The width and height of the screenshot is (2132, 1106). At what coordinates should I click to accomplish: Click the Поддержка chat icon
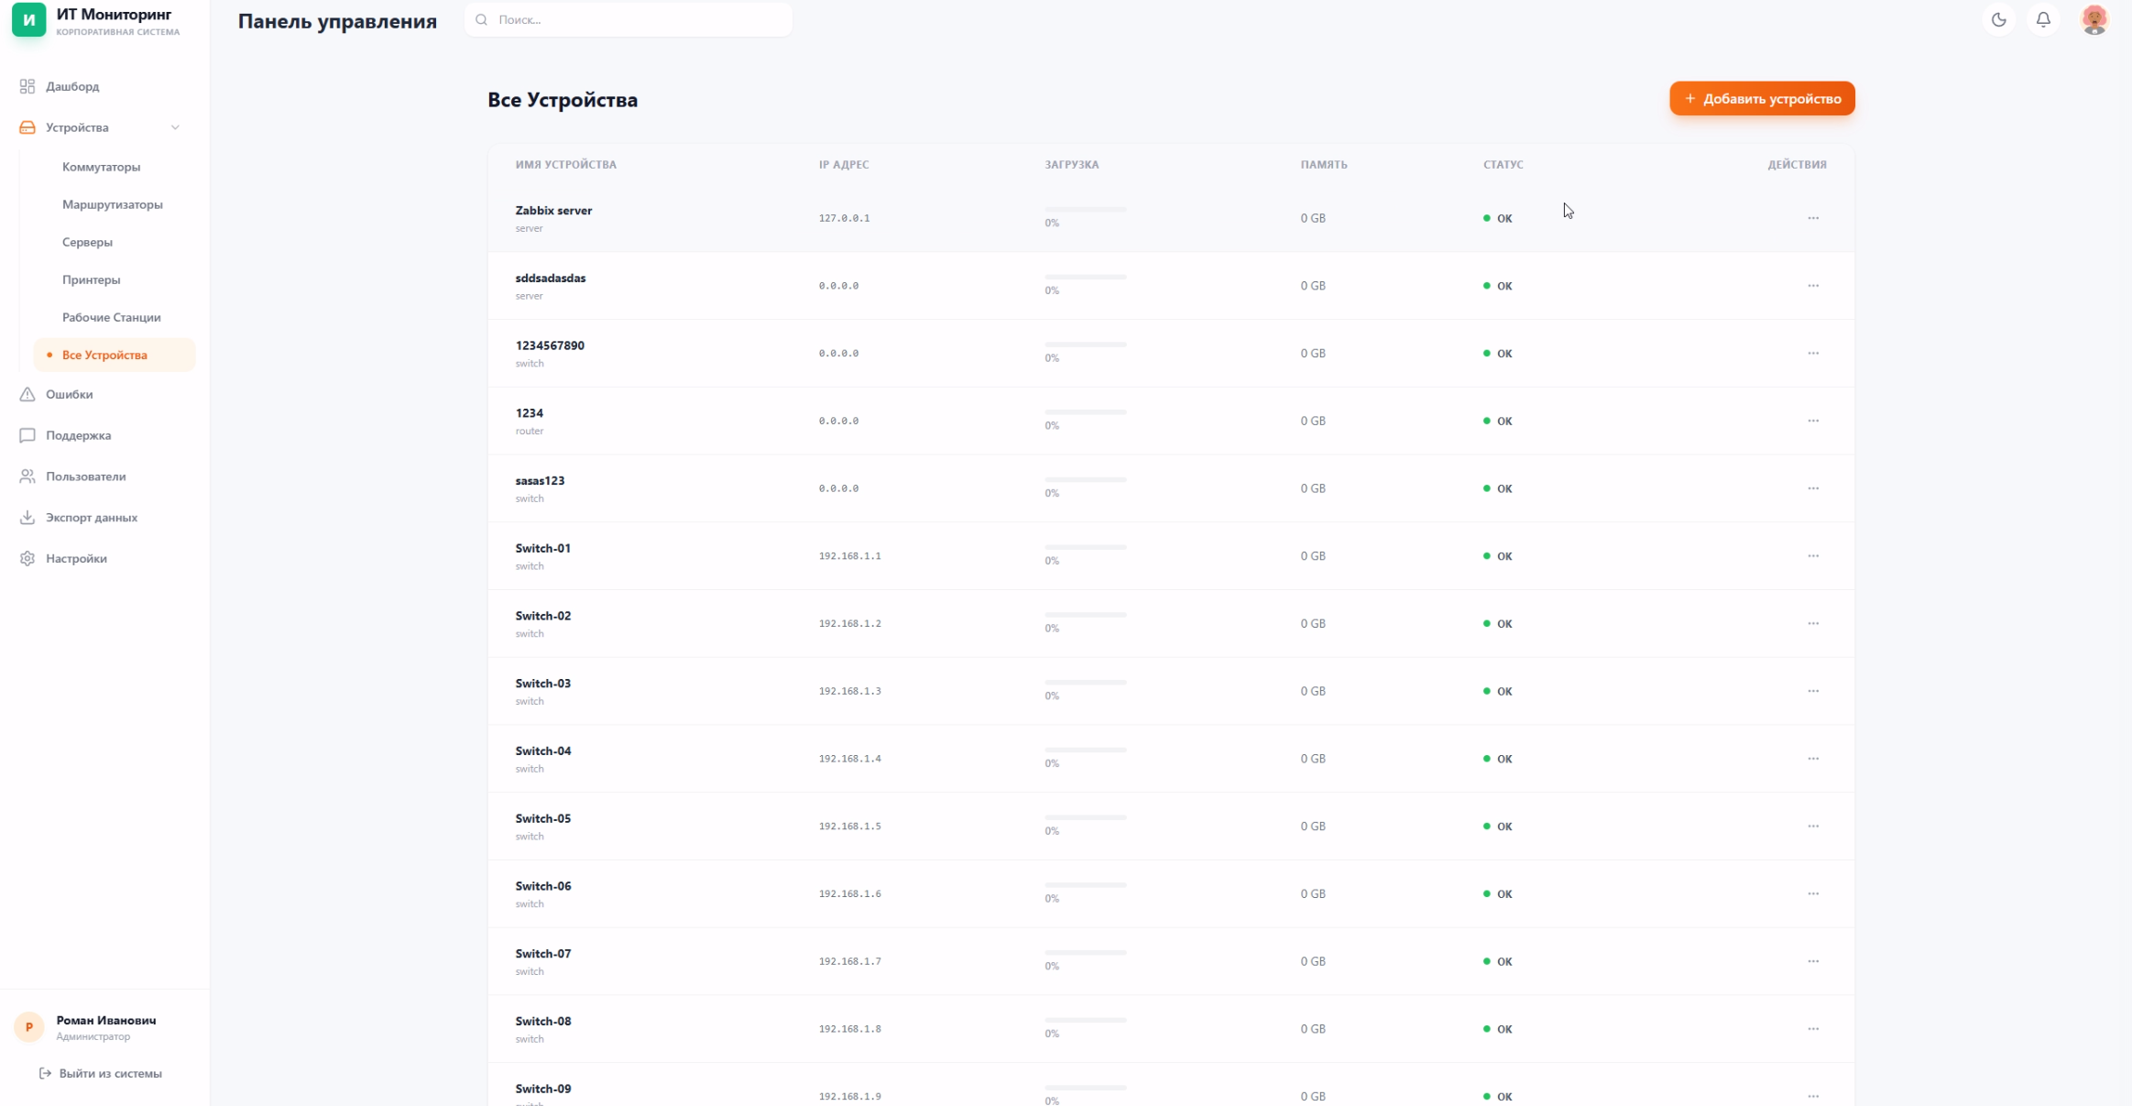[x=27, y=435]
